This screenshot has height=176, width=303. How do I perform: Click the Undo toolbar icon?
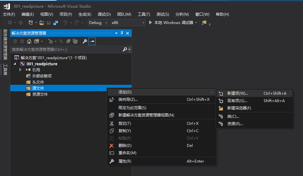pyautogui.click(x=65, y=23)
